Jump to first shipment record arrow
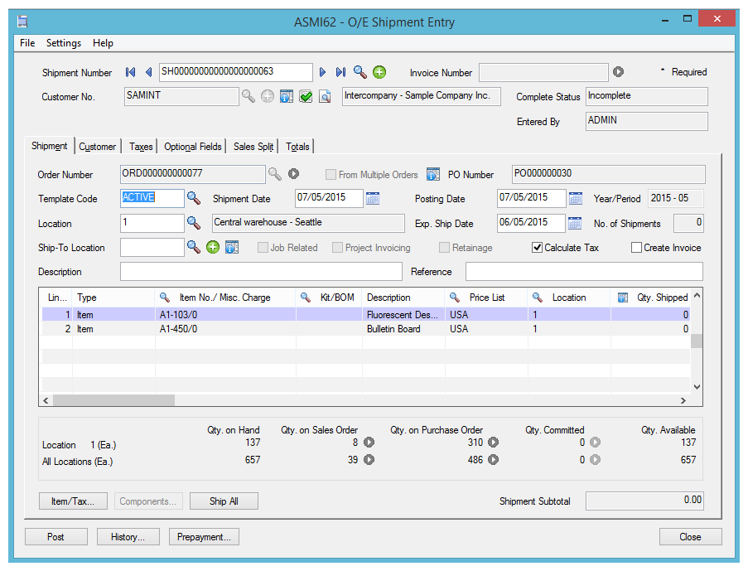 coord(131,73)
